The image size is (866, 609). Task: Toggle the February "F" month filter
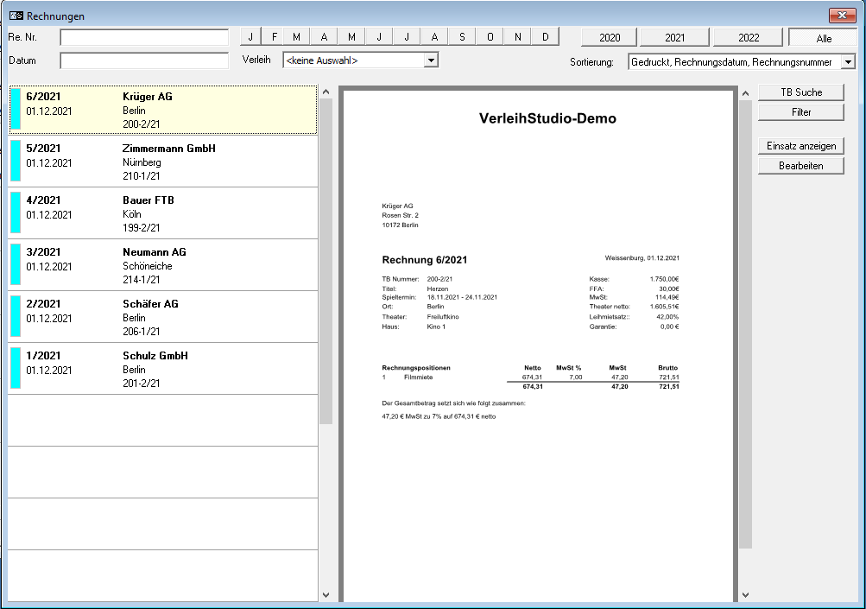tap(275, 36)
